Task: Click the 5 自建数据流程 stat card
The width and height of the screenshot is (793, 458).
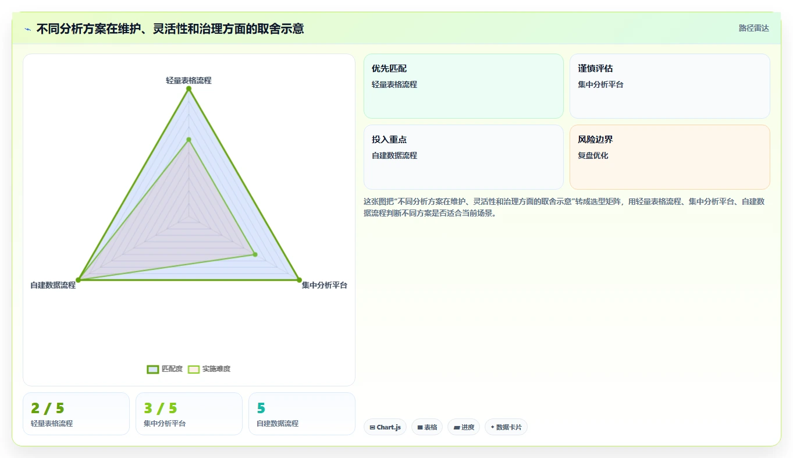Action: point(302,414)
